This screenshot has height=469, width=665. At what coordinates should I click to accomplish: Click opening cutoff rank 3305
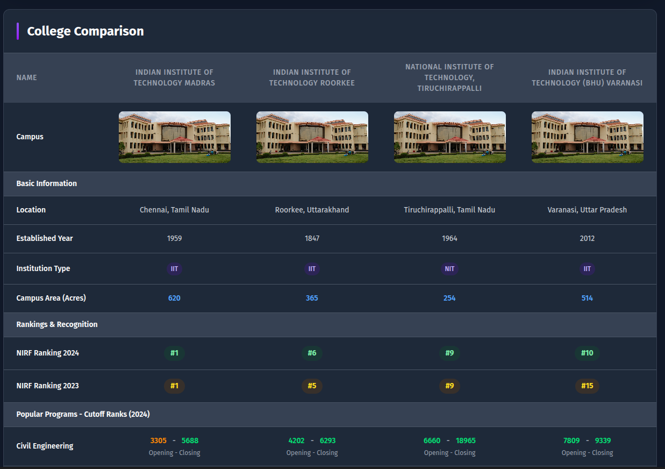coord(159,440)
